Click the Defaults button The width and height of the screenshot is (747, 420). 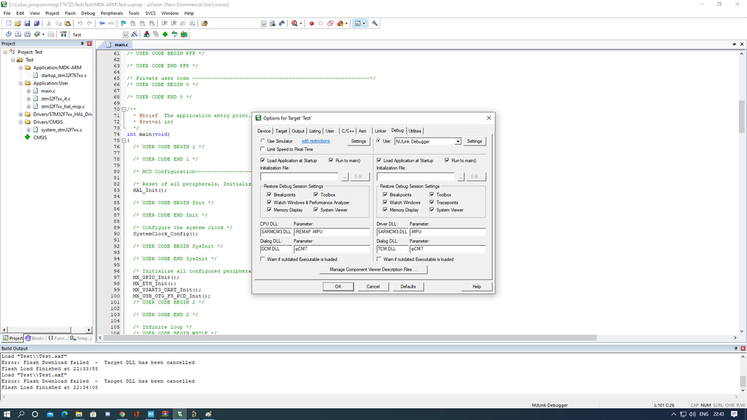tap(408, 287)
